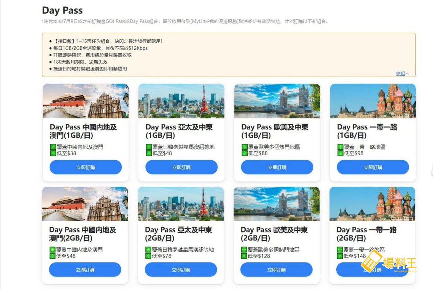Collapse the notice box via 收起 link
Screen dimensions: 433x289
[x=402, y=74]
